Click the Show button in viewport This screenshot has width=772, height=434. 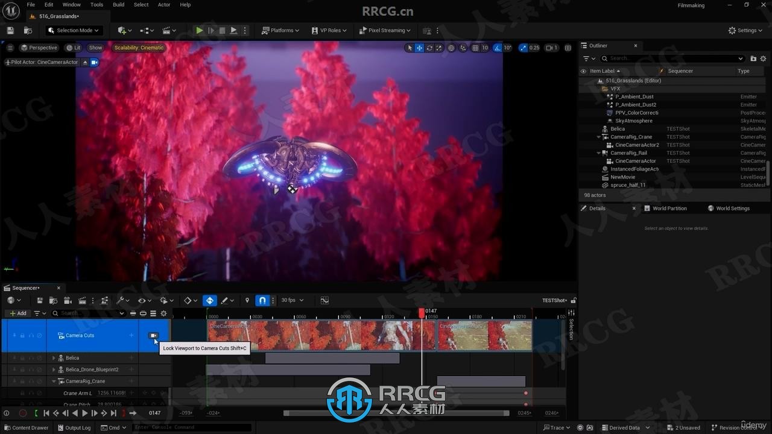tap(95, 48)
